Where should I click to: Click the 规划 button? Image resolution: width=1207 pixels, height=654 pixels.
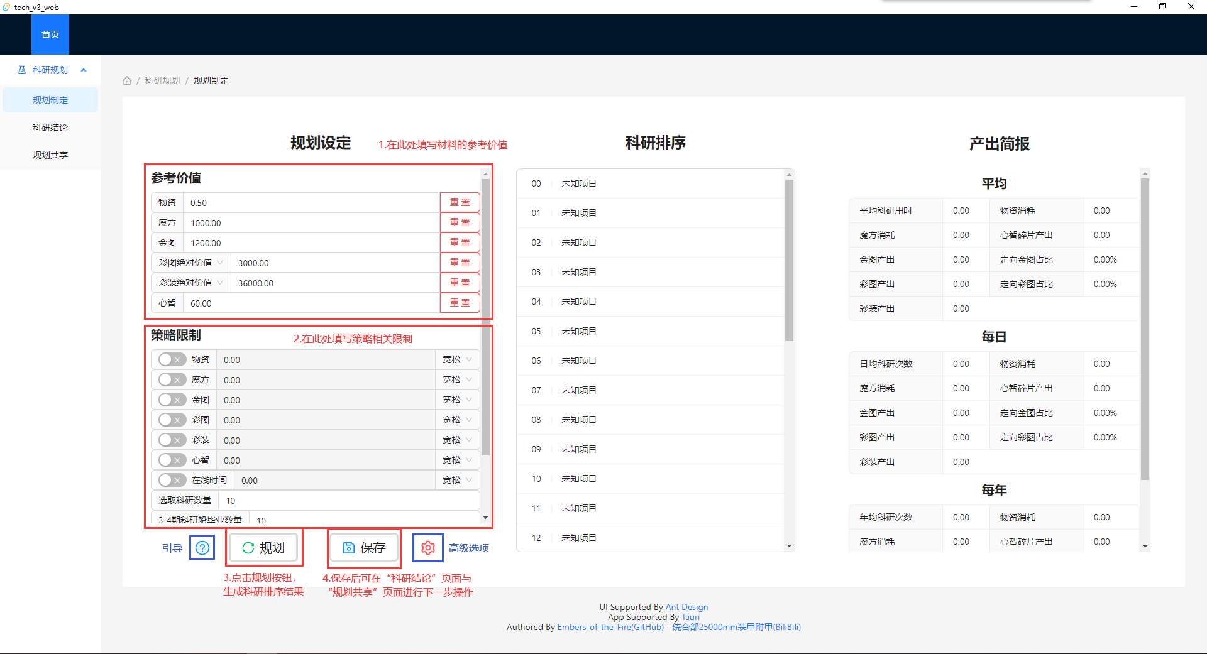(x=263, y=548)
